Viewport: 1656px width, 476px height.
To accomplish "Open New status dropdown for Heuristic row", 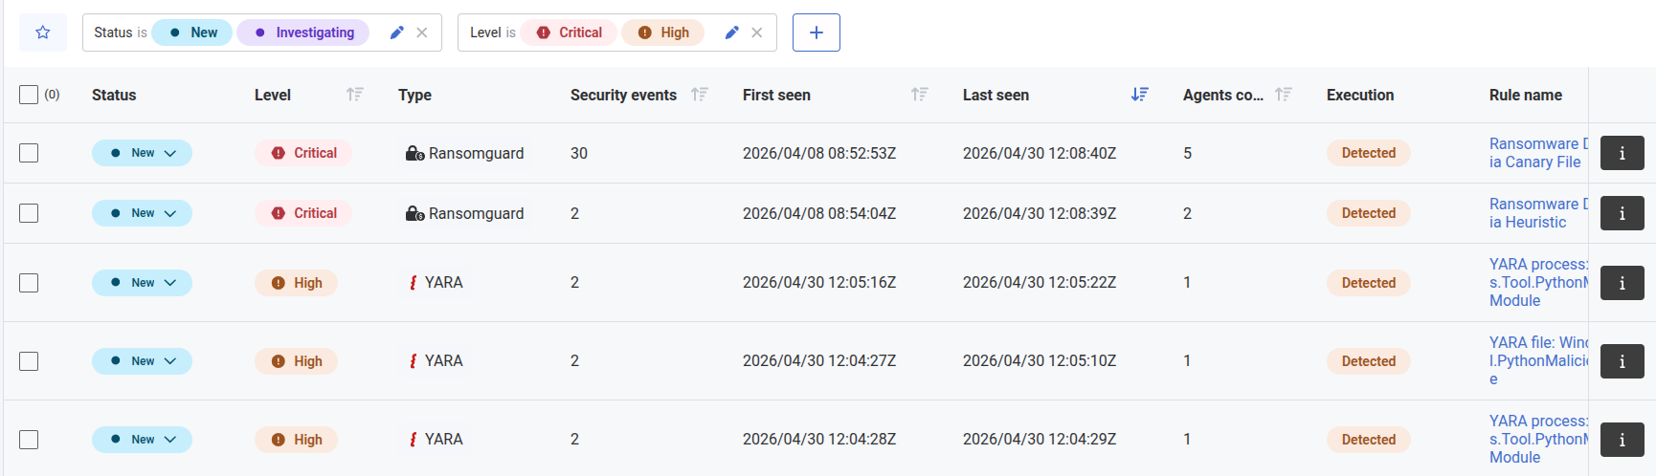I will pyautogui.click(x=142, y=213).
